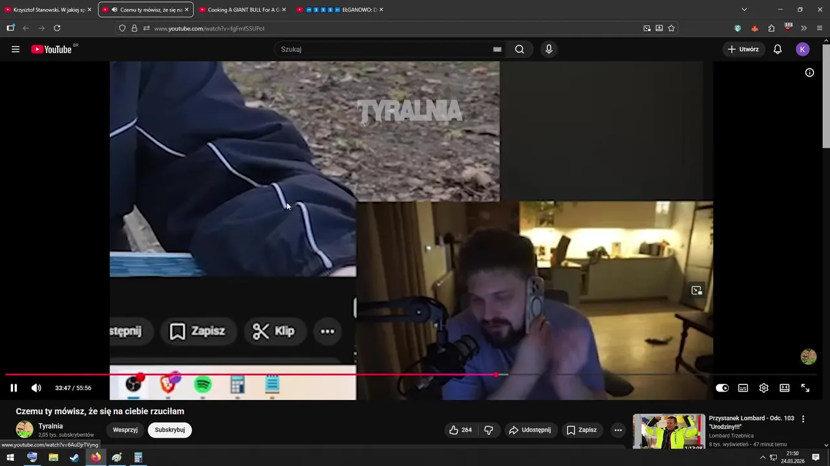Open Calculator from taskbar
The image size is (830, 466).
click(138, 458)
